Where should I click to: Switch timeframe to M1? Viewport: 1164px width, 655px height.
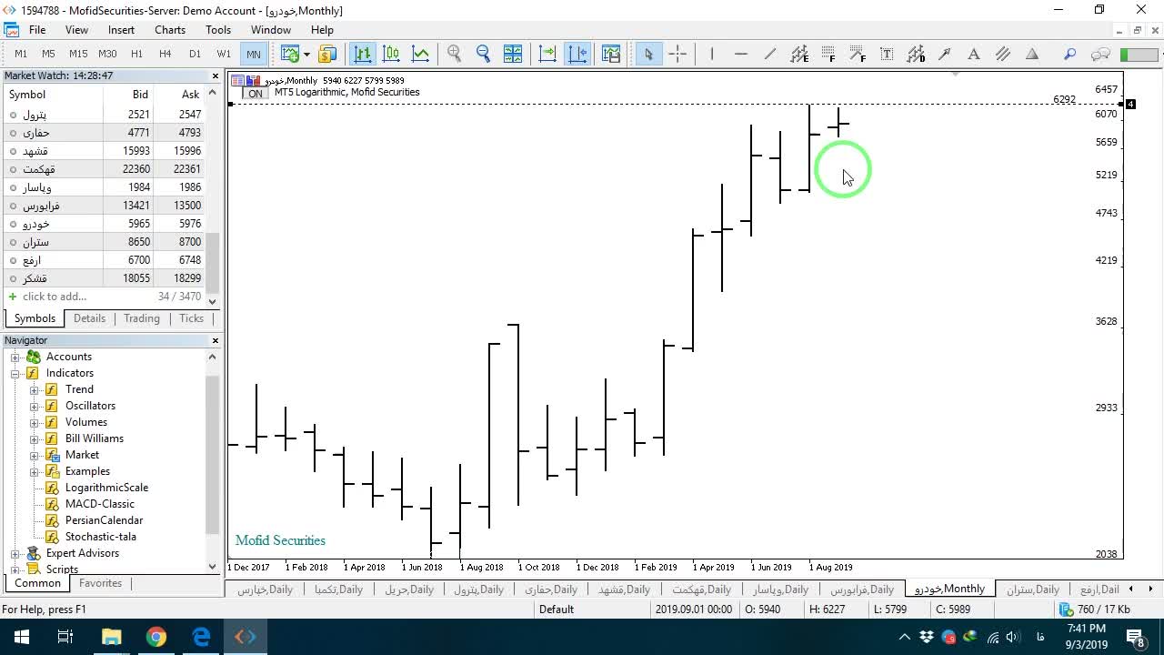coord(21,54)
